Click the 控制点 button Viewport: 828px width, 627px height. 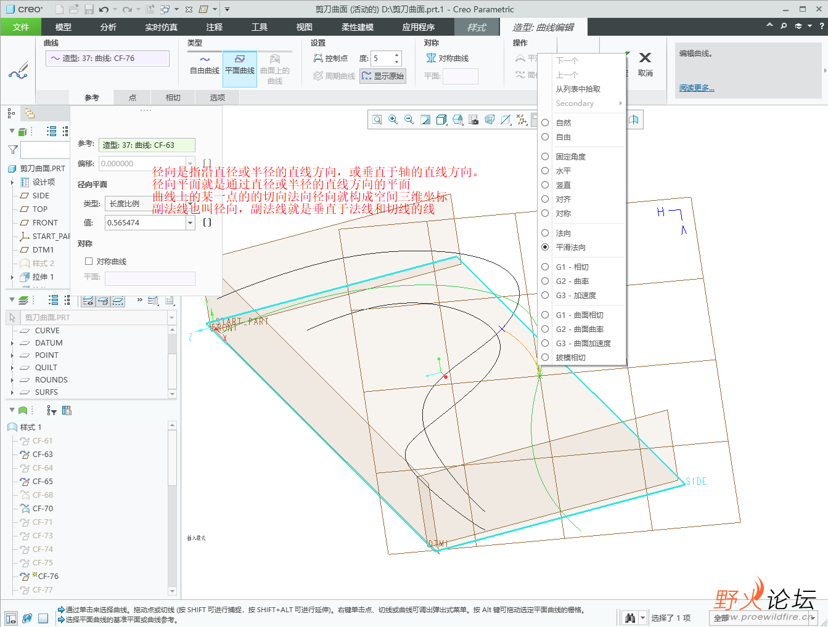click(x=330, y=59)
